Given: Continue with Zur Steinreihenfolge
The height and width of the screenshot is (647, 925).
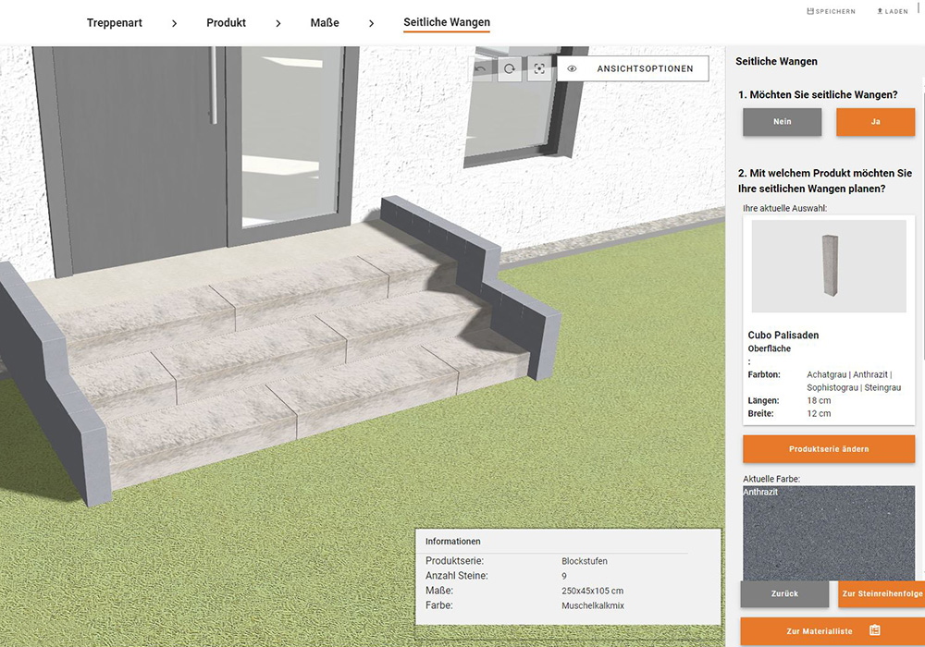Looking at the screenshot, I should pos(881,593).
